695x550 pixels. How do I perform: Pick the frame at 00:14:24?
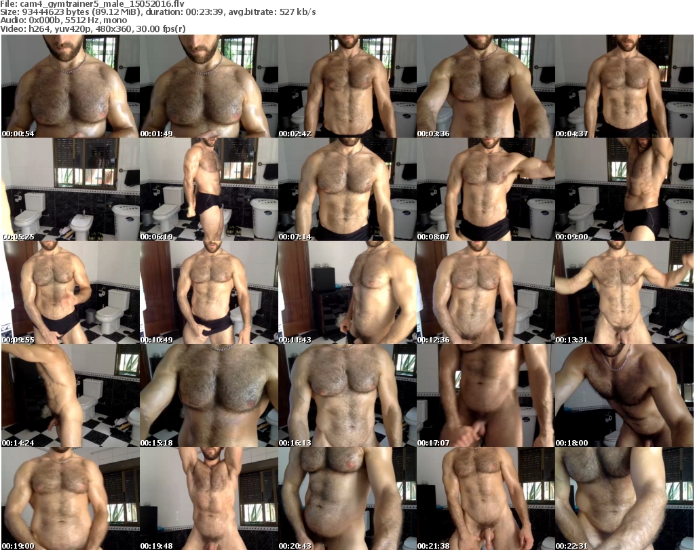point(71,395)
